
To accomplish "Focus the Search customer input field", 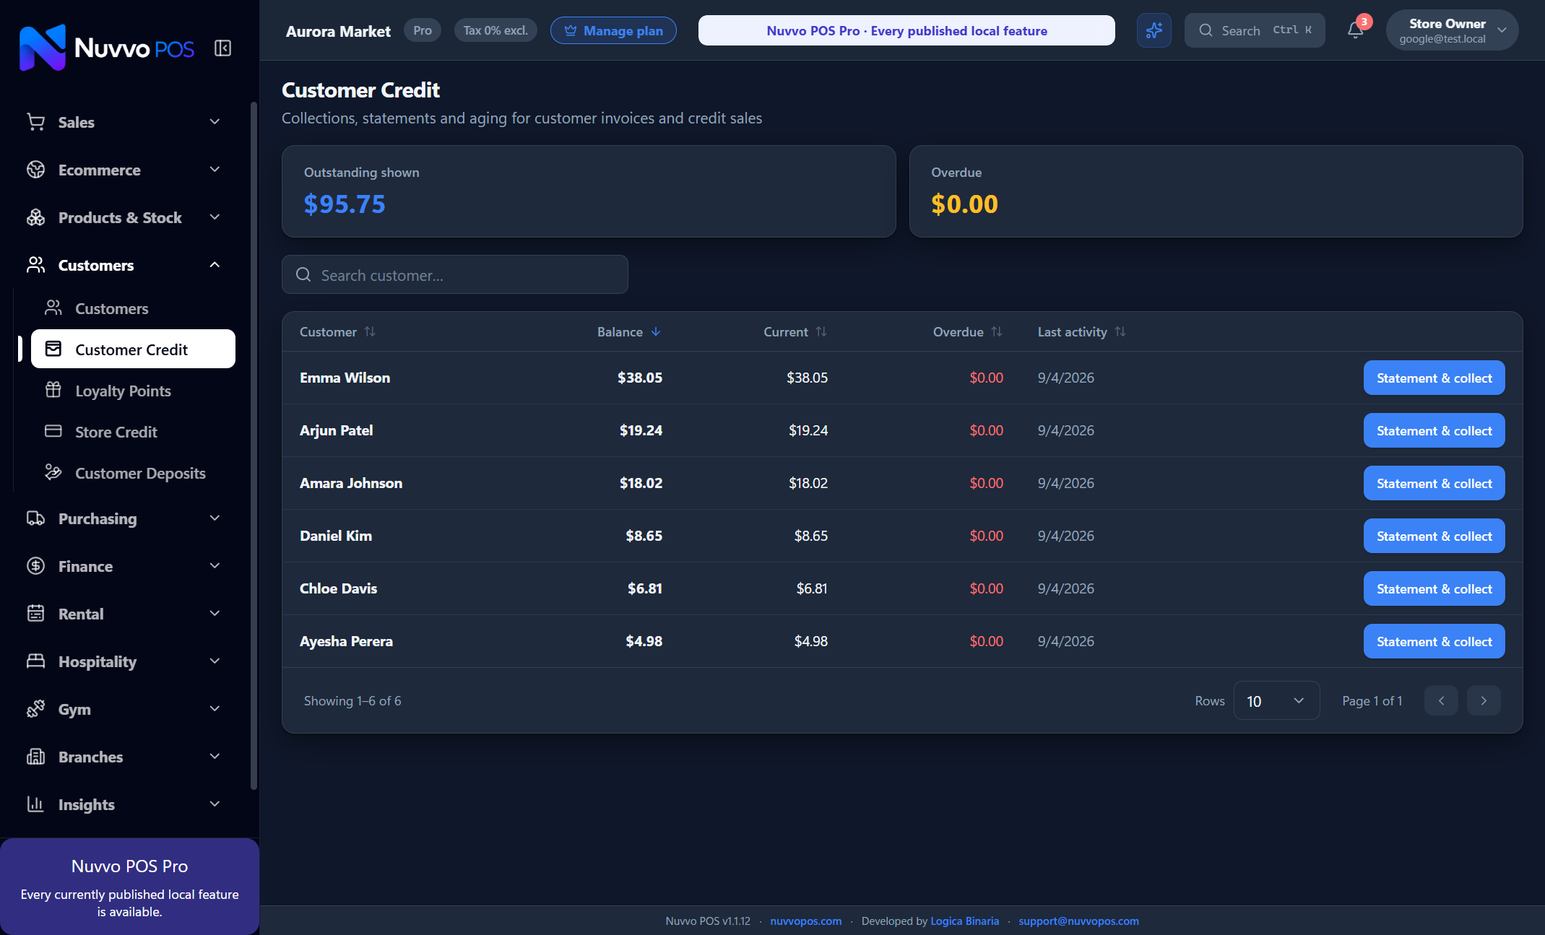I will point(455,274).
